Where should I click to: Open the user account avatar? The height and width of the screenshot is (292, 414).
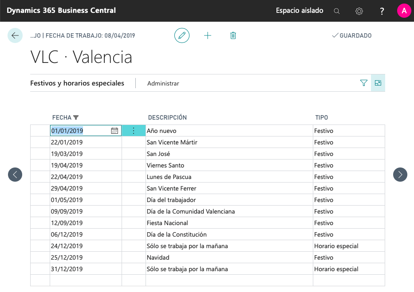pyautogui.click(x=404, y=11)
